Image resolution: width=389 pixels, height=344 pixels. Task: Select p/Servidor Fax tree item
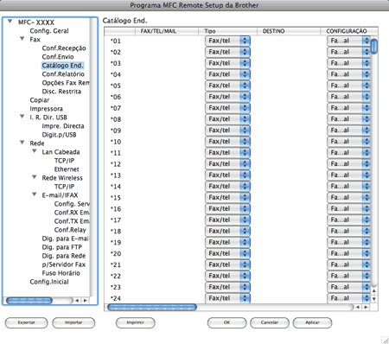64,264
